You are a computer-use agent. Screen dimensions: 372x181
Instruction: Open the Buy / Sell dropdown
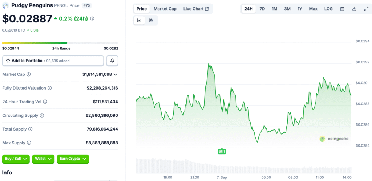click(16, 159)
